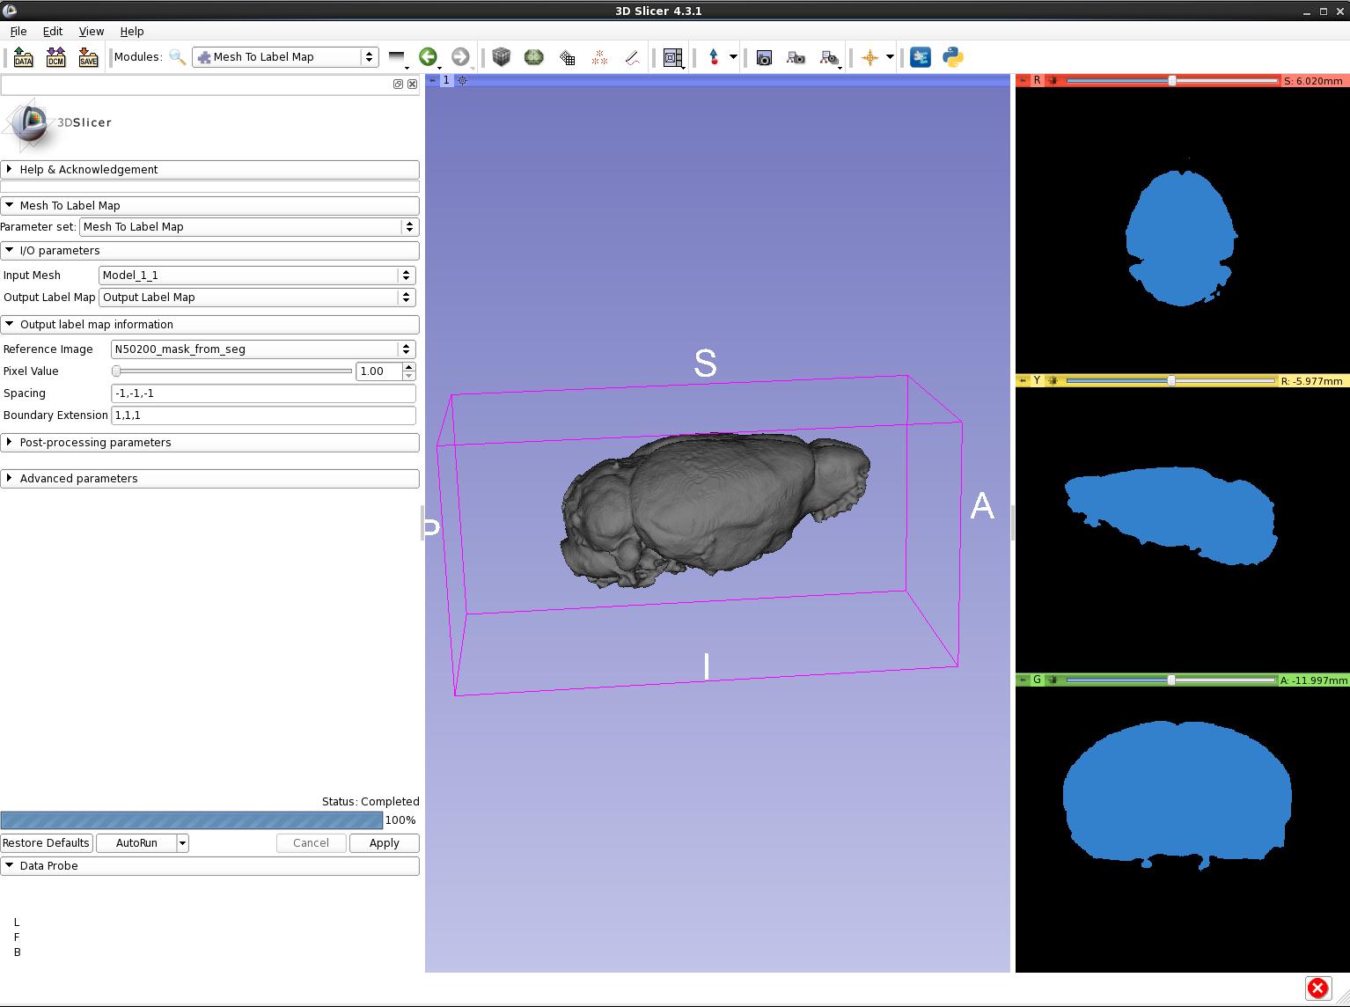Toggle the pin icon in the 3D view
Screen dimensions: 1350x1007
click(x=432, y=80)
